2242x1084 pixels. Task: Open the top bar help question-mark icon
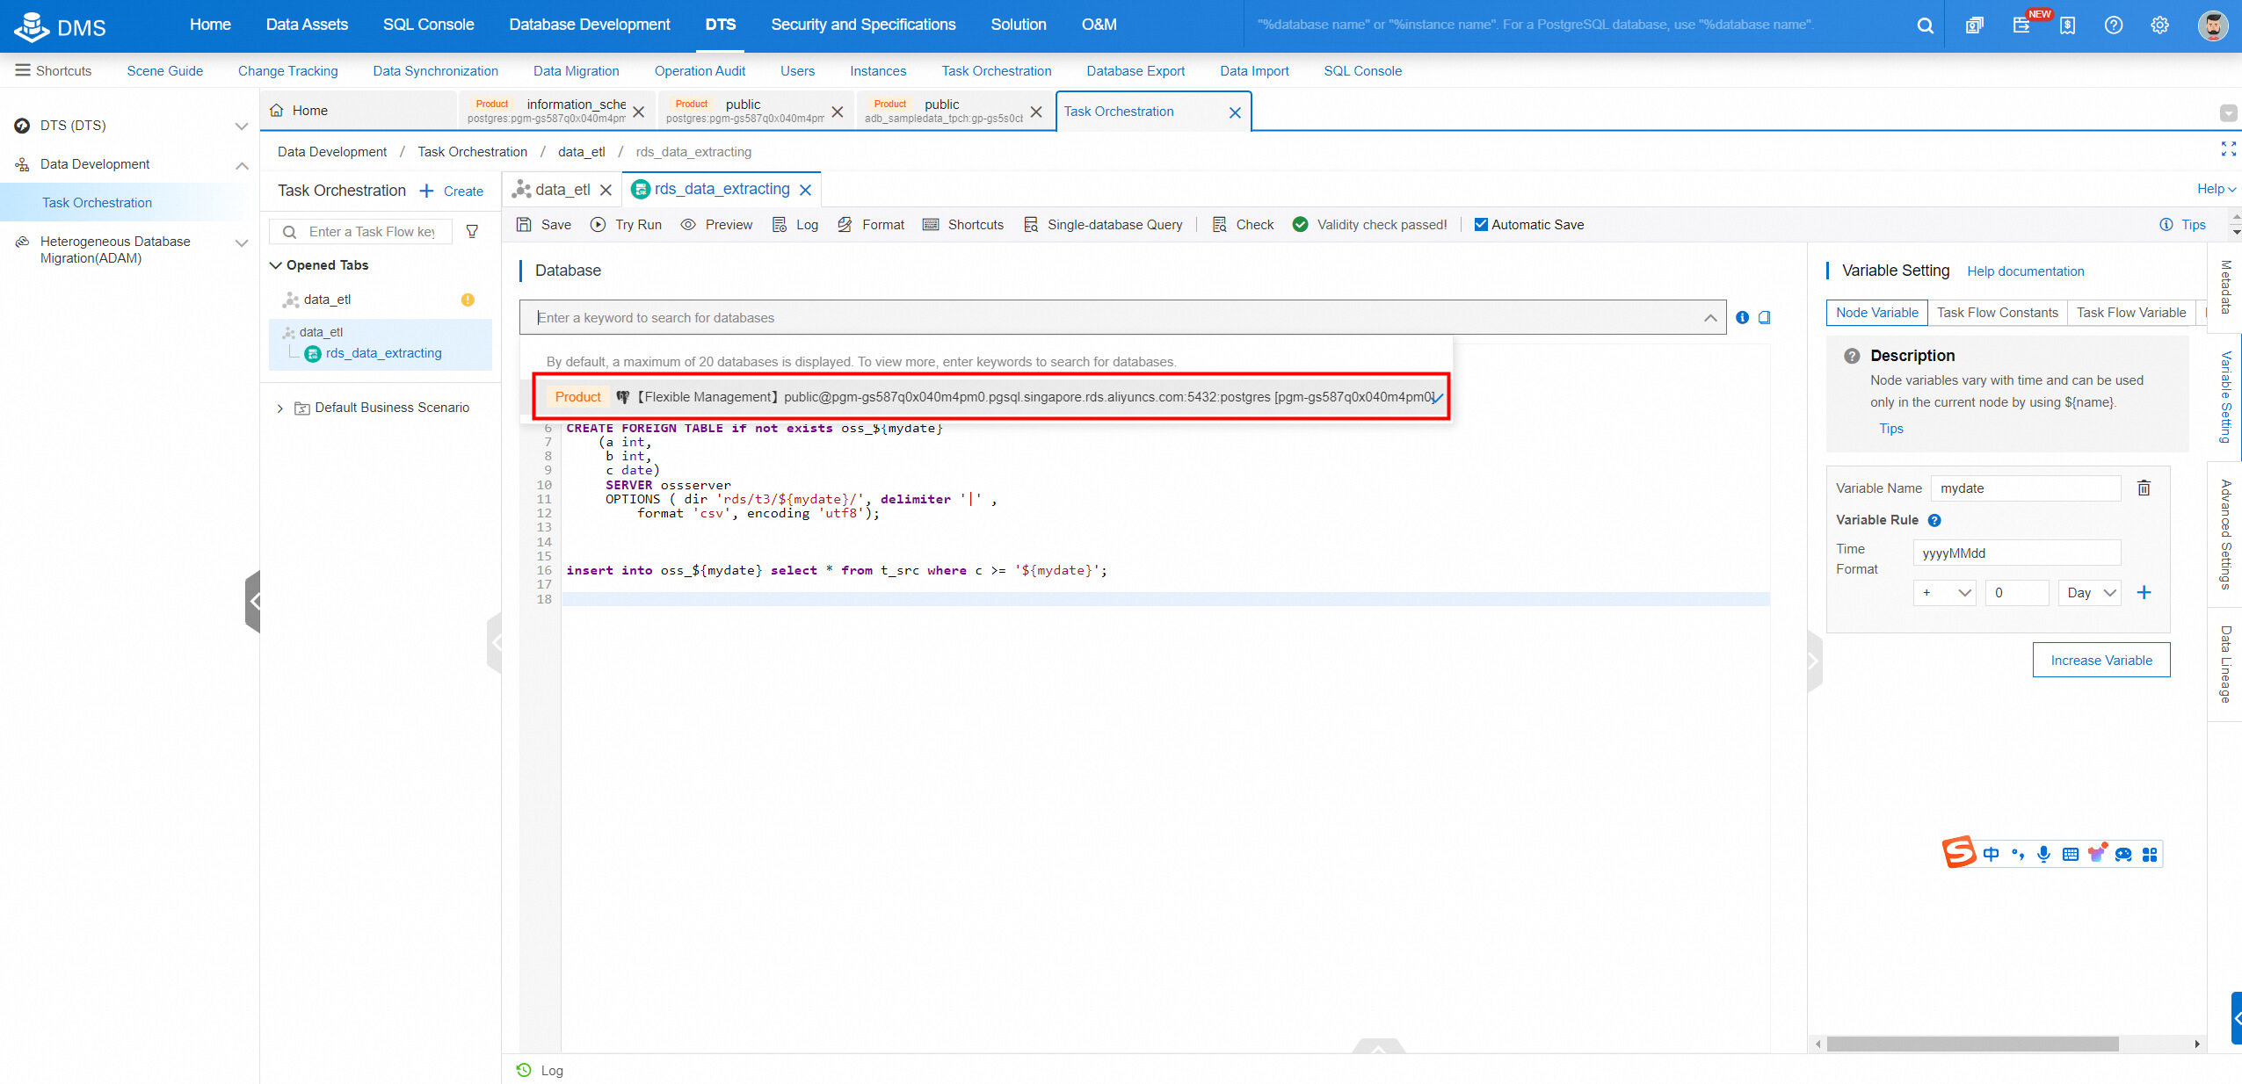click(2114, 25)
